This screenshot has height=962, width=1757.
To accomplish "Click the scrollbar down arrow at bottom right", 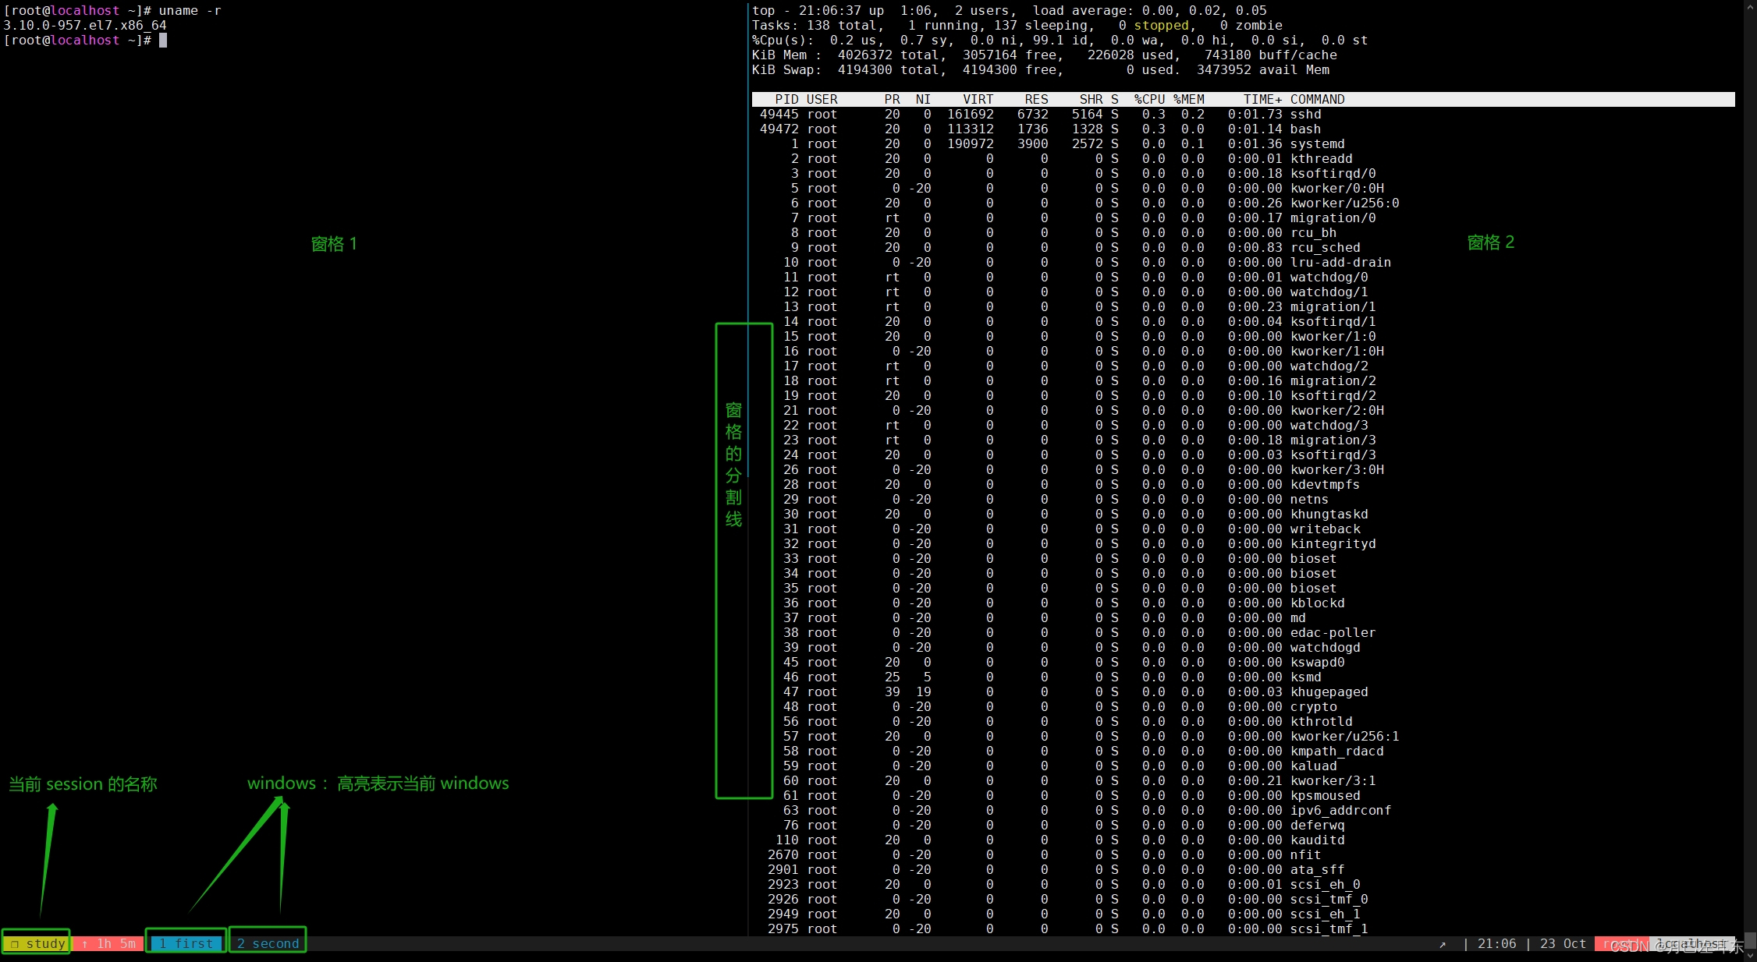I will (1750, 955).
